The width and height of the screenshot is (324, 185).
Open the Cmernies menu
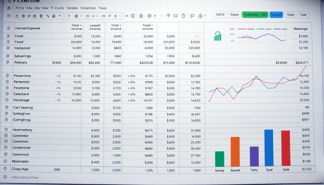click(x=88, y=8)
